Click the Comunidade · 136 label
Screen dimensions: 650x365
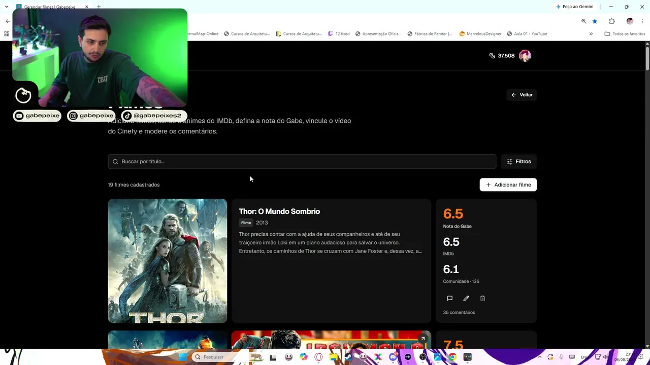point(461,281)
